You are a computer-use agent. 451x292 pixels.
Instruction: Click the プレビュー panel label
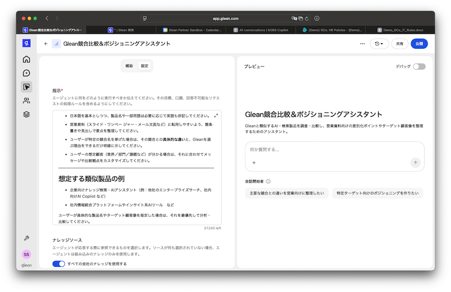coord(254,66)
